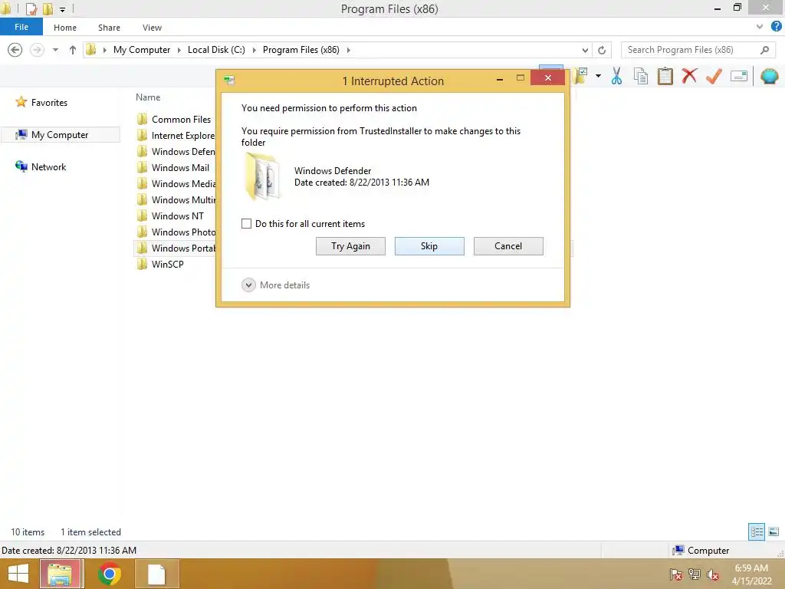Select Favorites in the navigation pane
Viewport: 785px width, 589px height.
point(49,103)
